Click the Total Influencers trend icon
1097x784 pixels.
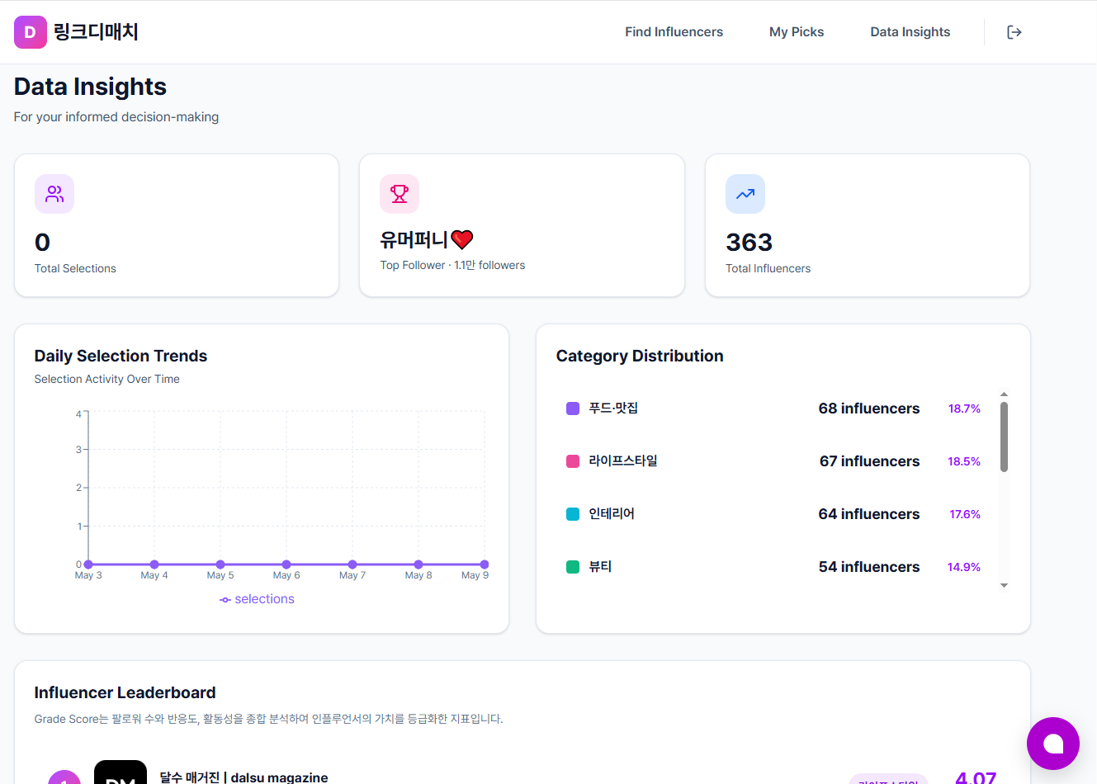tap(745, 194)
